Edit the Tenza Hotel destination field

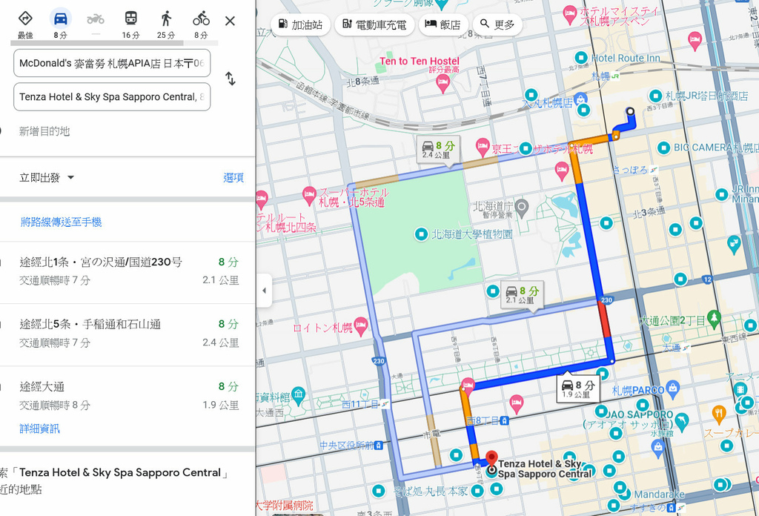click(x=112, y=97)
